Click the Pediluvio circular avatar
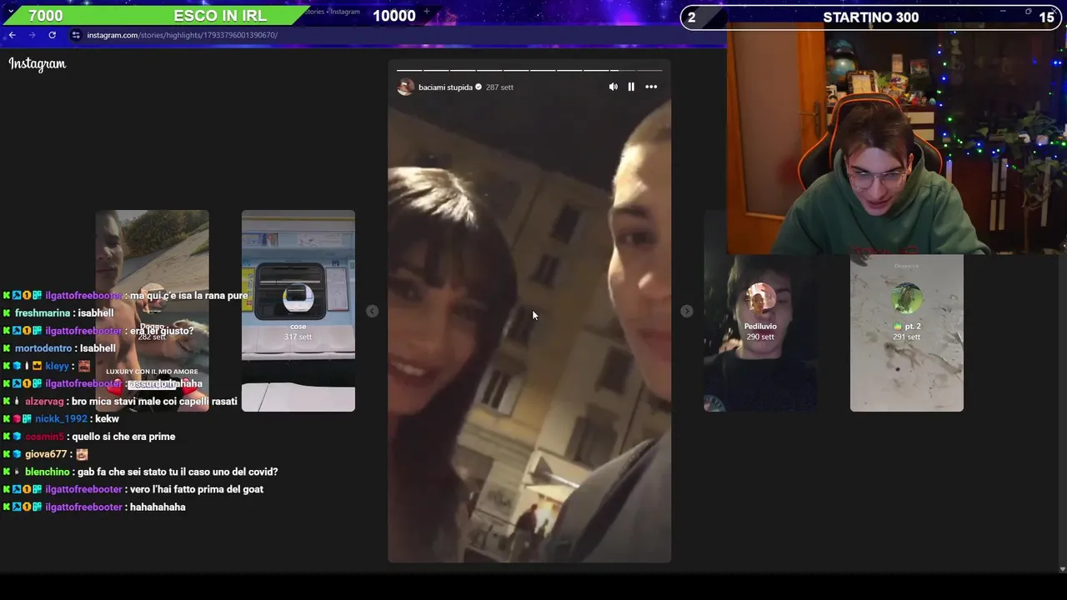 coord(760,298)
